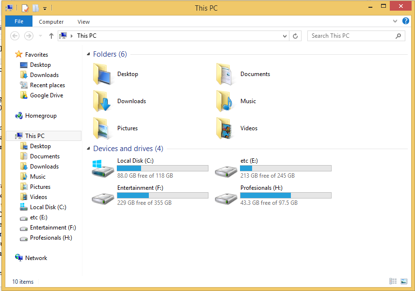Click the "229 GB free of 355 GB" text
Viewport: 415px width, 291px height.
pyautogui.click(x=144, y=203)
